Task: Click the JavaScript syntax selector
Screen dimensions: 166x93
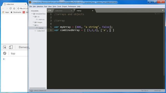Action: pos(157,91)
